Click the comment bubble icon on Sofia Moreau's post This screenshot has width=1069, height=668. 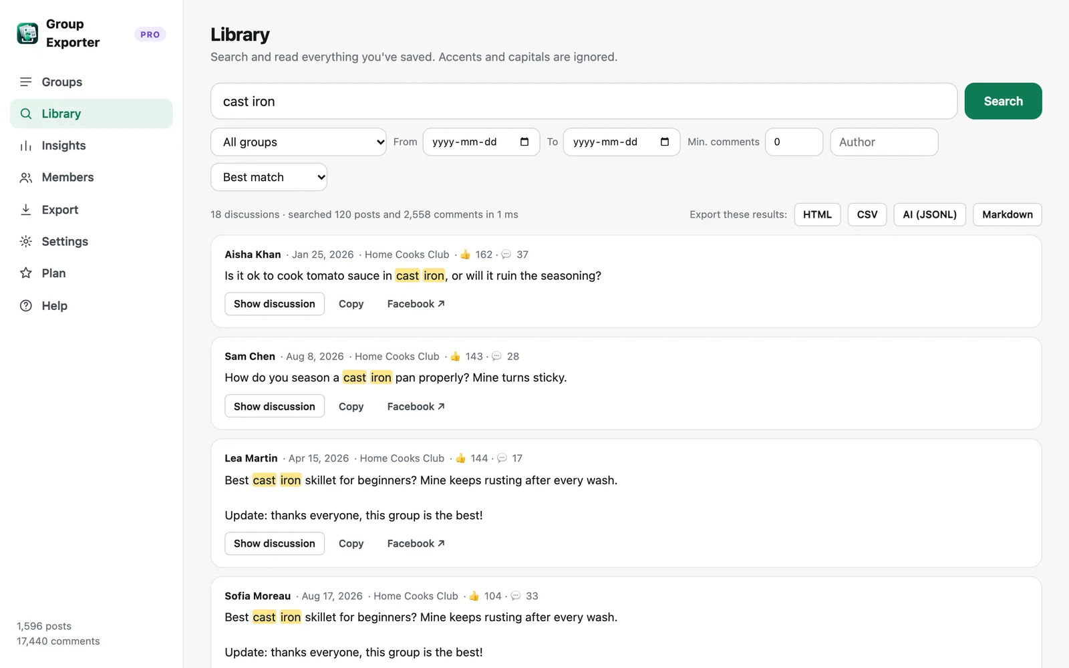pyautogui.click(x=516, y=596)
